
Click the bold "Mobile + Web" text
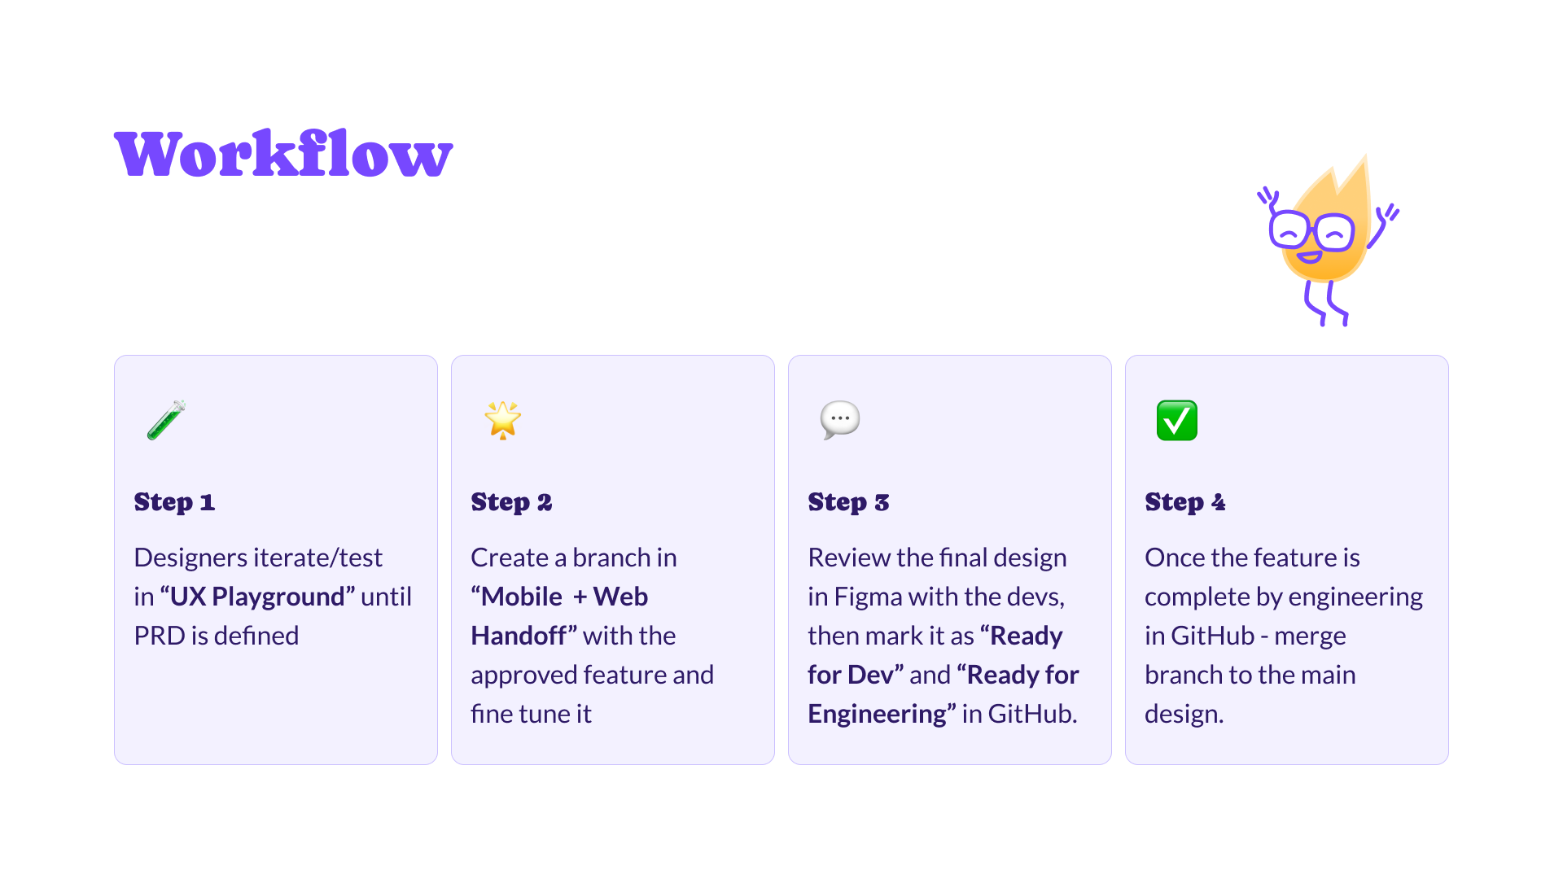click(x=559, y=597)
